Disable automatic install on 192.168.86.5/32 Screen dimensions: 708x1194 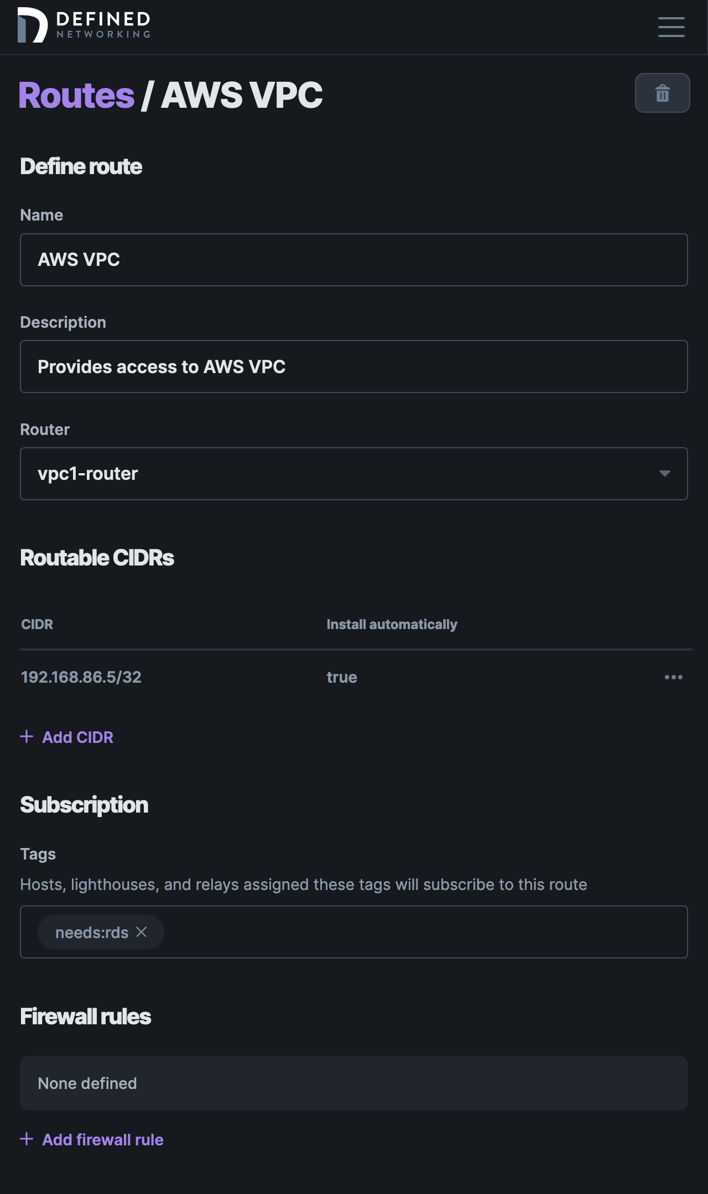click(x=341, y=677)
